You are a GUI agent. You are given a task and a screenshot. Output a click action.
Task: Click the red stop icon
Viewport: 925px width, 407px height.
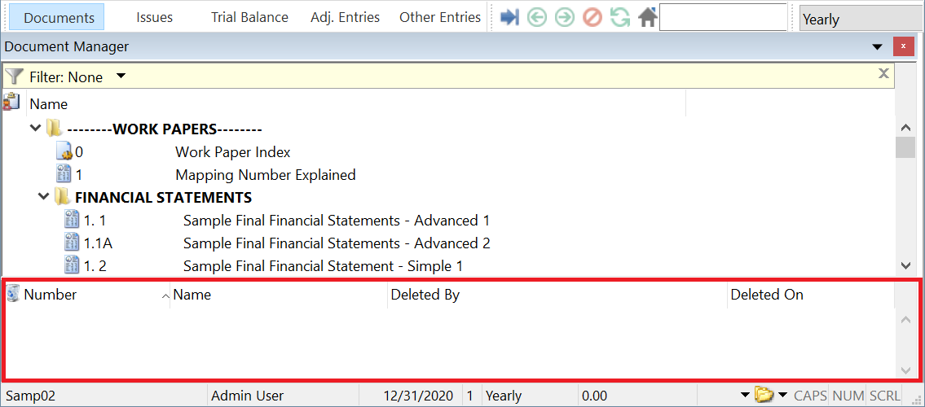coord(592,17)
